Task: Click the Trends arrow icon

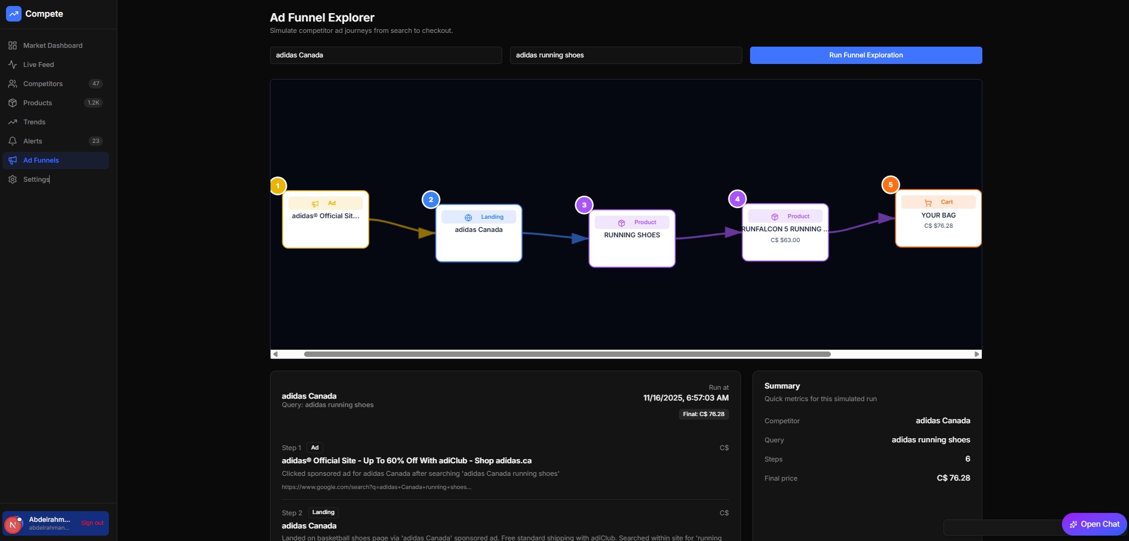Action: click(13, 122)
